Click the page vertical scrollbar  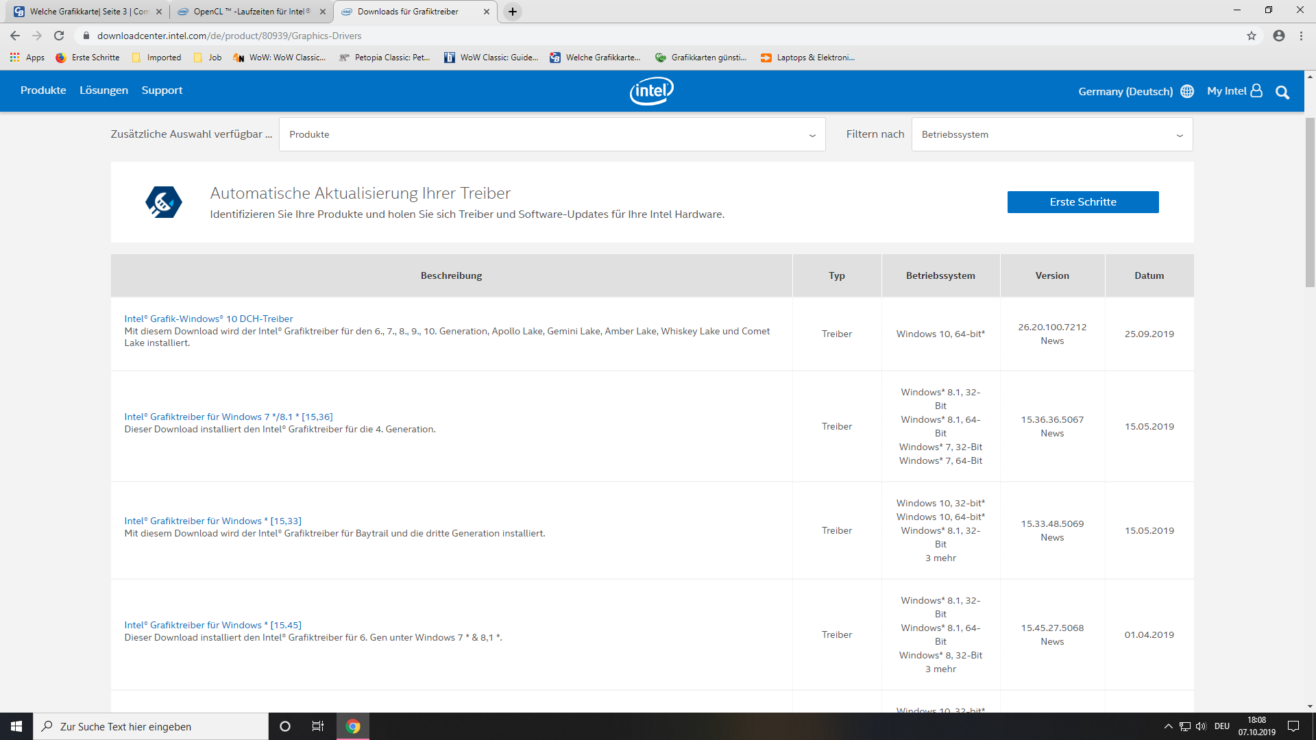(x=1309, y=202)
